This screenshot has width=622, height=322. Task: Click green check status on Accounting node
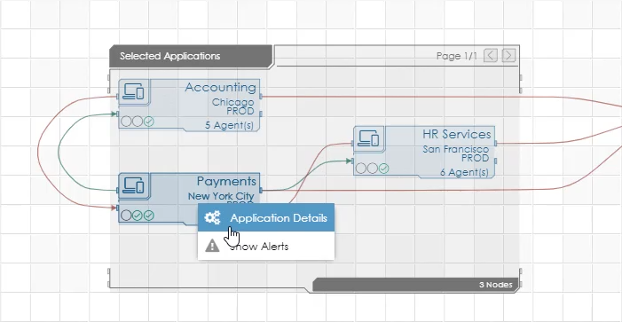click(149, 122)
